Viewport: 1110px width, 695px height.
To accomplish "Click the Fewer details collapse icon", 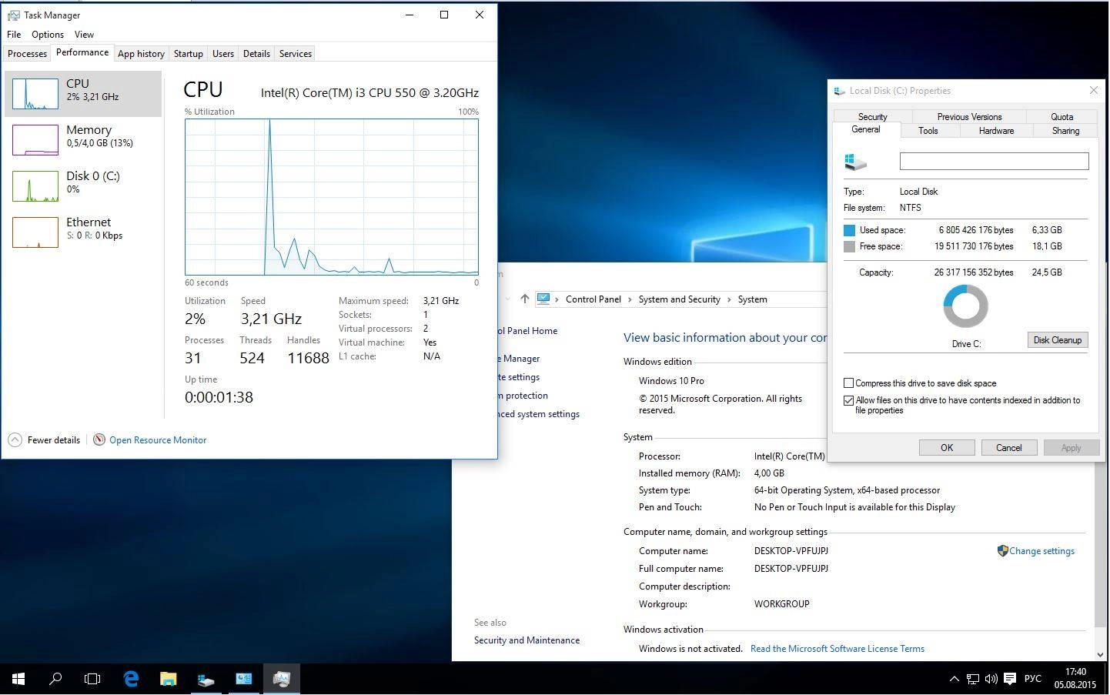I will click(x=15, y=439).
